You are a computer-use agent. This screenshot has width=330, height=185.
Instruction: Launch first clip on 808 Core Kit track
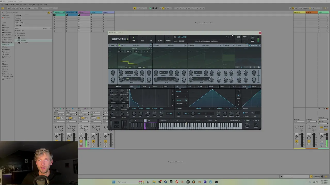tap(54, 15)
